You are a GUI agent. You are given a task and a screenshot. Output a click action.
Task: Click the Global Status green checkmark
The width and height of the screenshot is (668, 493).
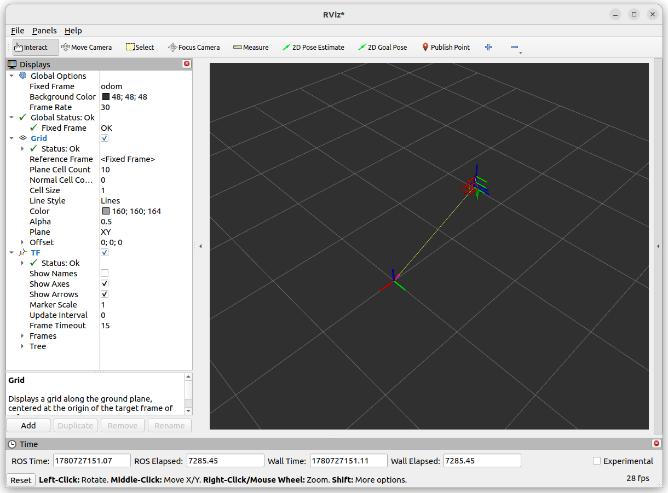(22, 117)
